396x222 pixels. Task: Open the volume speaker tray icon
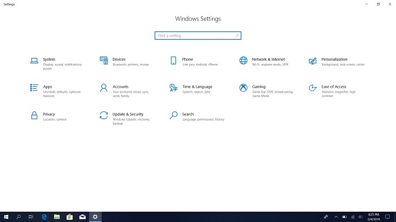tap(361, 217)
